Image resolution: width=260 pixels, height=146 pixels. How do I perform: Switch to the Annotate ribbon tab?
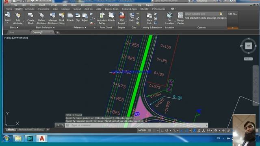(30, 9)
